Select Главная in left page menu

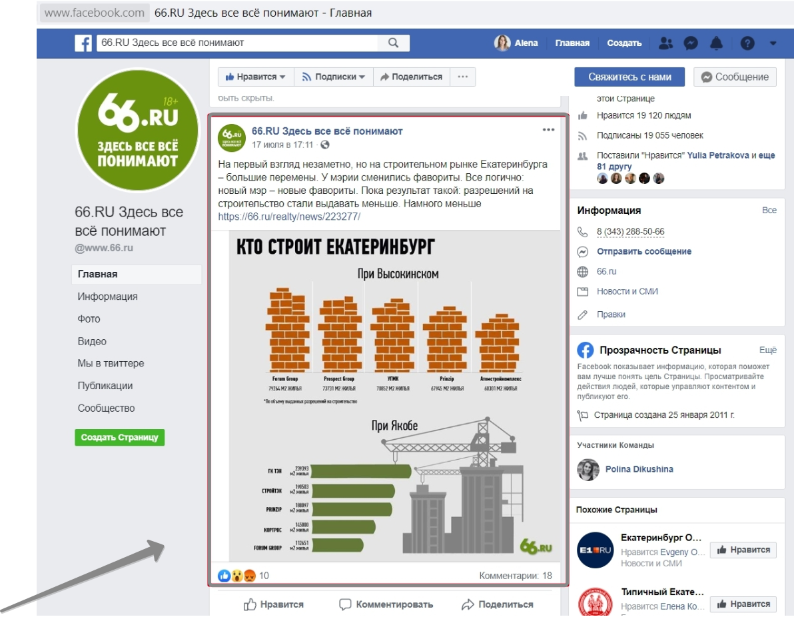(x=137, y=274)
